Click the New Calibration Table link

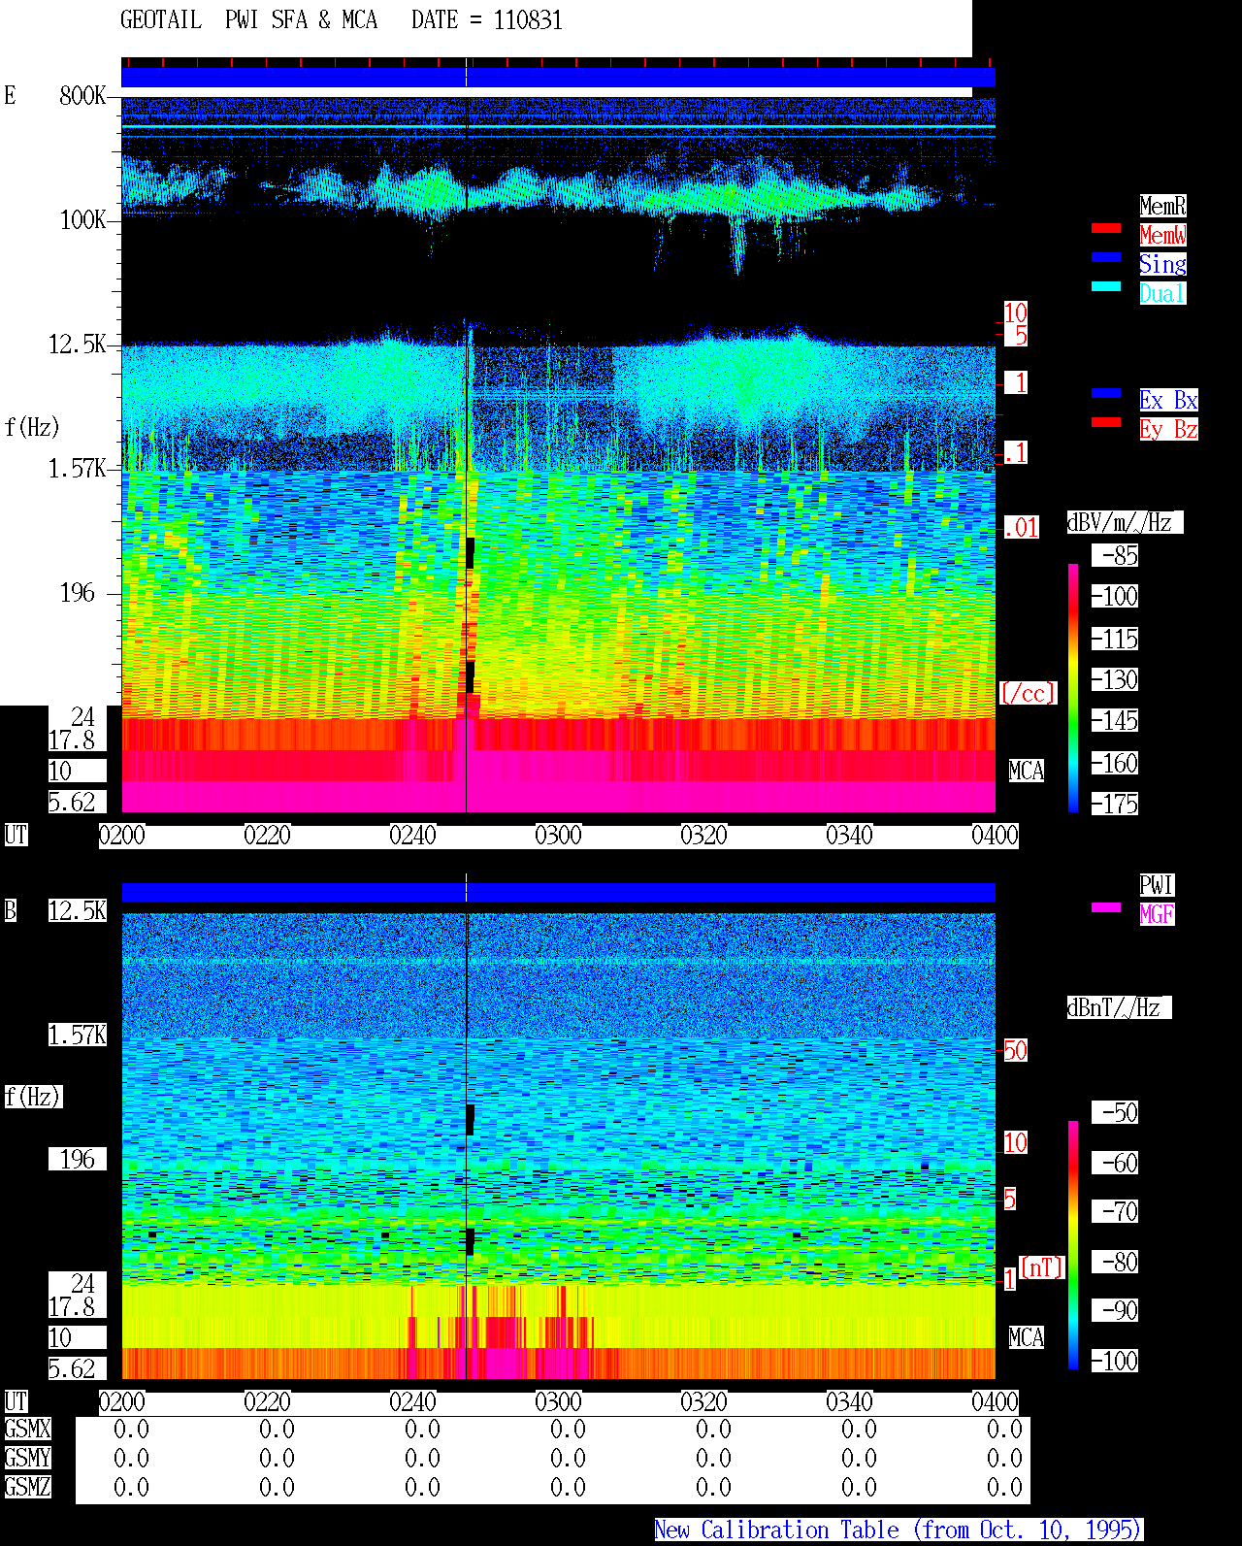point(899,1530)
